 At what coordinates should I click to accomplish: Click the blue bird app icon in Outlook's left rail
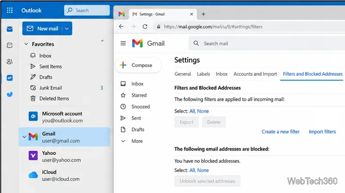click(9, 94)
